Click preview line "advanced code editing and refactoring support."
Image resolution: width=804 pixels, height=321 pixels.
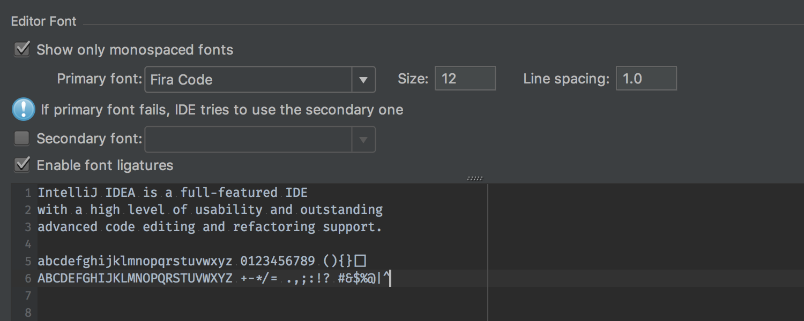coord(210,227)
